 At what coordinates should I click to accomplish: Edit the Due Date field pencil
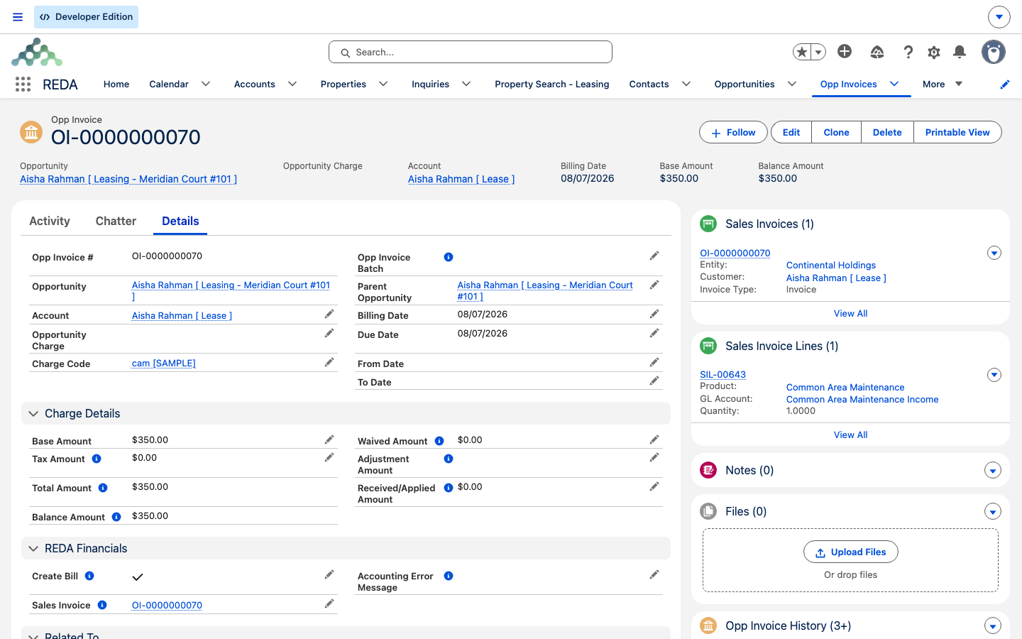654,333
